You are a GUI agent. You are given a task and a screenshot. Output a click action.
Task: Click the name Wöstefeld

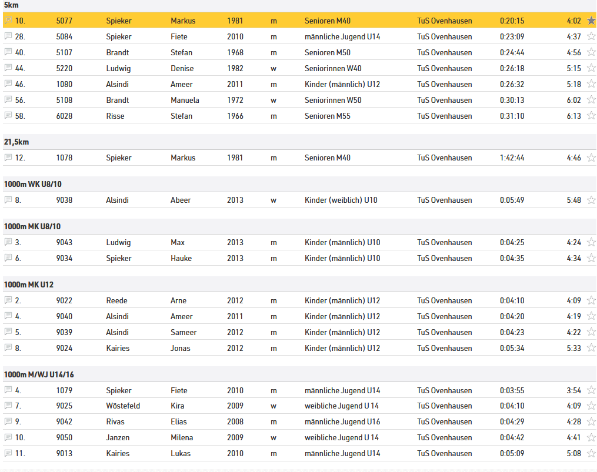(x=123, y=406)
